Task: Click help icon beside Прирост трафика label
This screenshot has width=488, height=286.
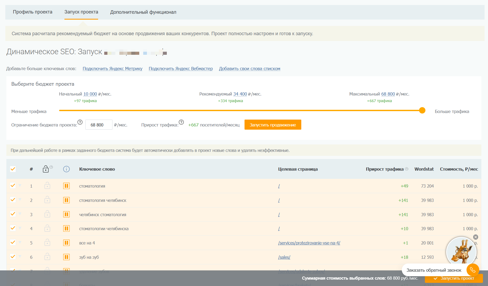Action: pos(181,122)
